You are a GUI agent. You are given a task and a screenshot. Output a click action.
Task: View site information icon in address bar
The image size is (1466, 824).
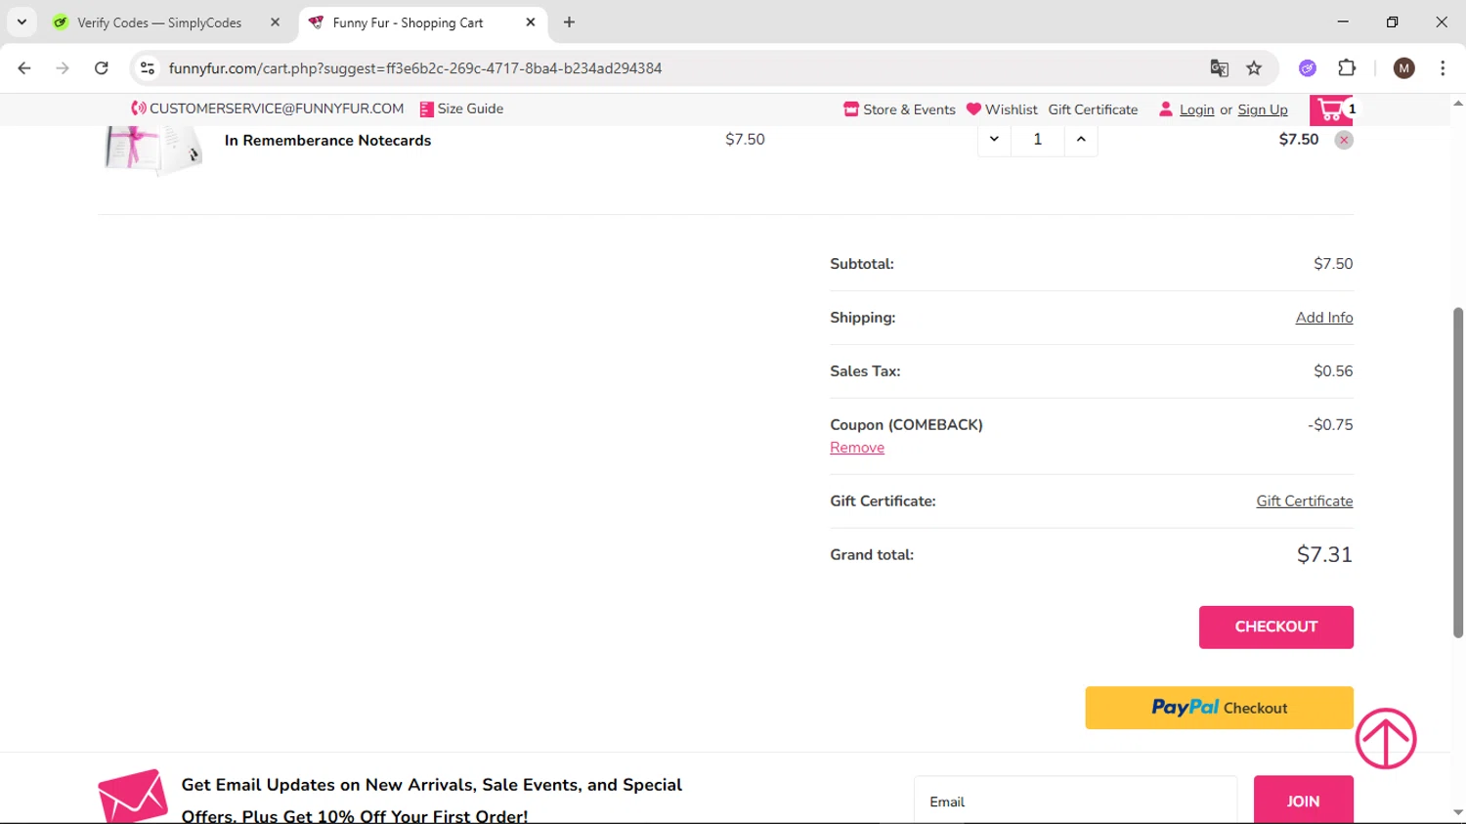(148, 68)
